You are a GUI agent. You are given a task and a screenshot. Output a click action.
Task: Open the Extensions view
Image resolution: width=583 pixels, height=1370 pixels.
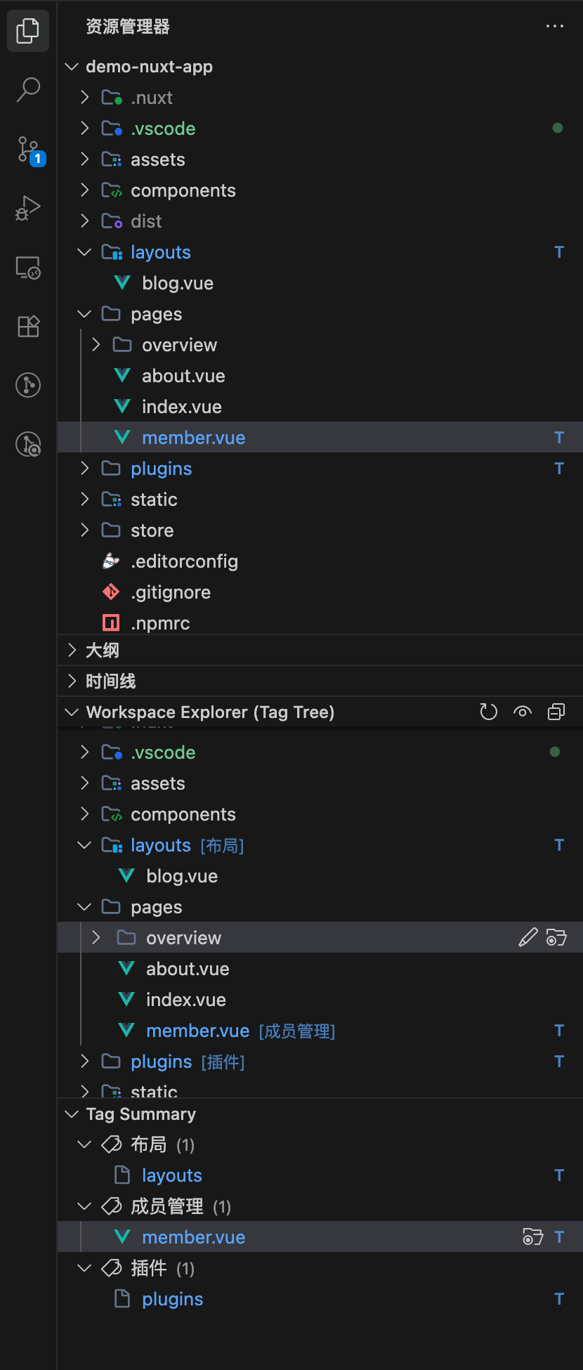(28, 326)
